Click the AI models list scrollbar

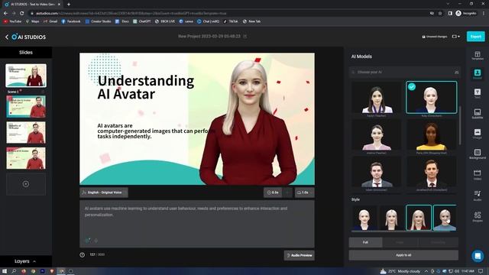[460, 125]
